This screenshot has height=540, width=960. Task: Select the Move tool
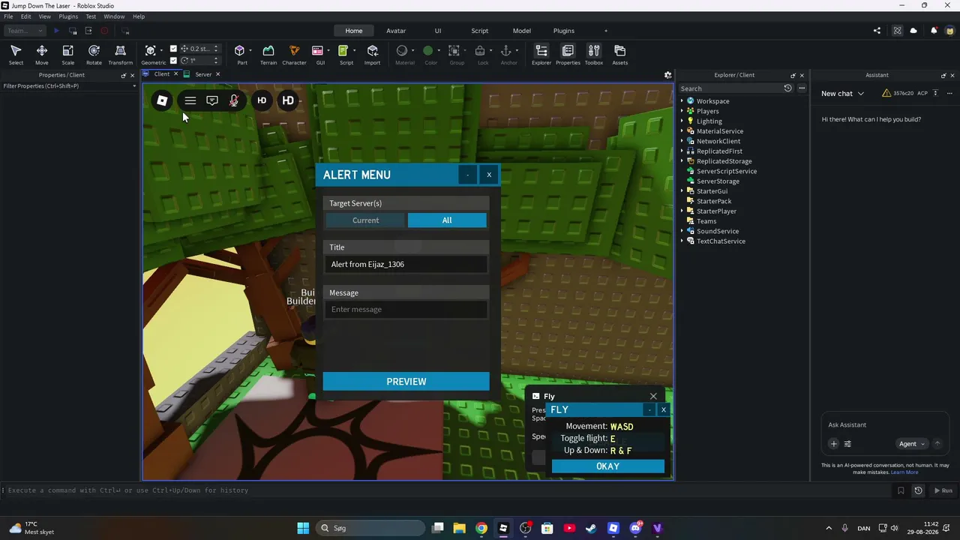tap(42, 55)
